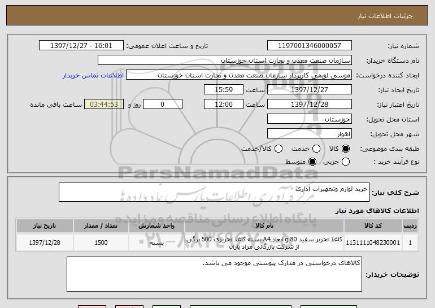Click the کد کالا column header
435x308 pixels.
[x=373, y=225]
